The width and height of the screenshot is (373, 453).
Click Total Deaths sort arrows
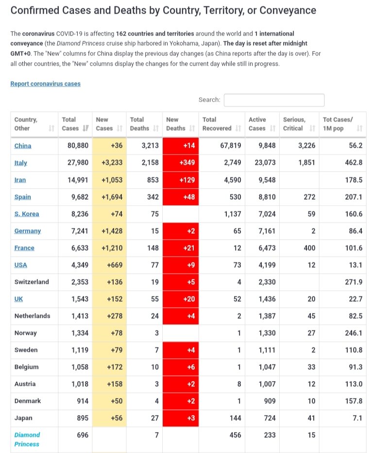(155, 128)
